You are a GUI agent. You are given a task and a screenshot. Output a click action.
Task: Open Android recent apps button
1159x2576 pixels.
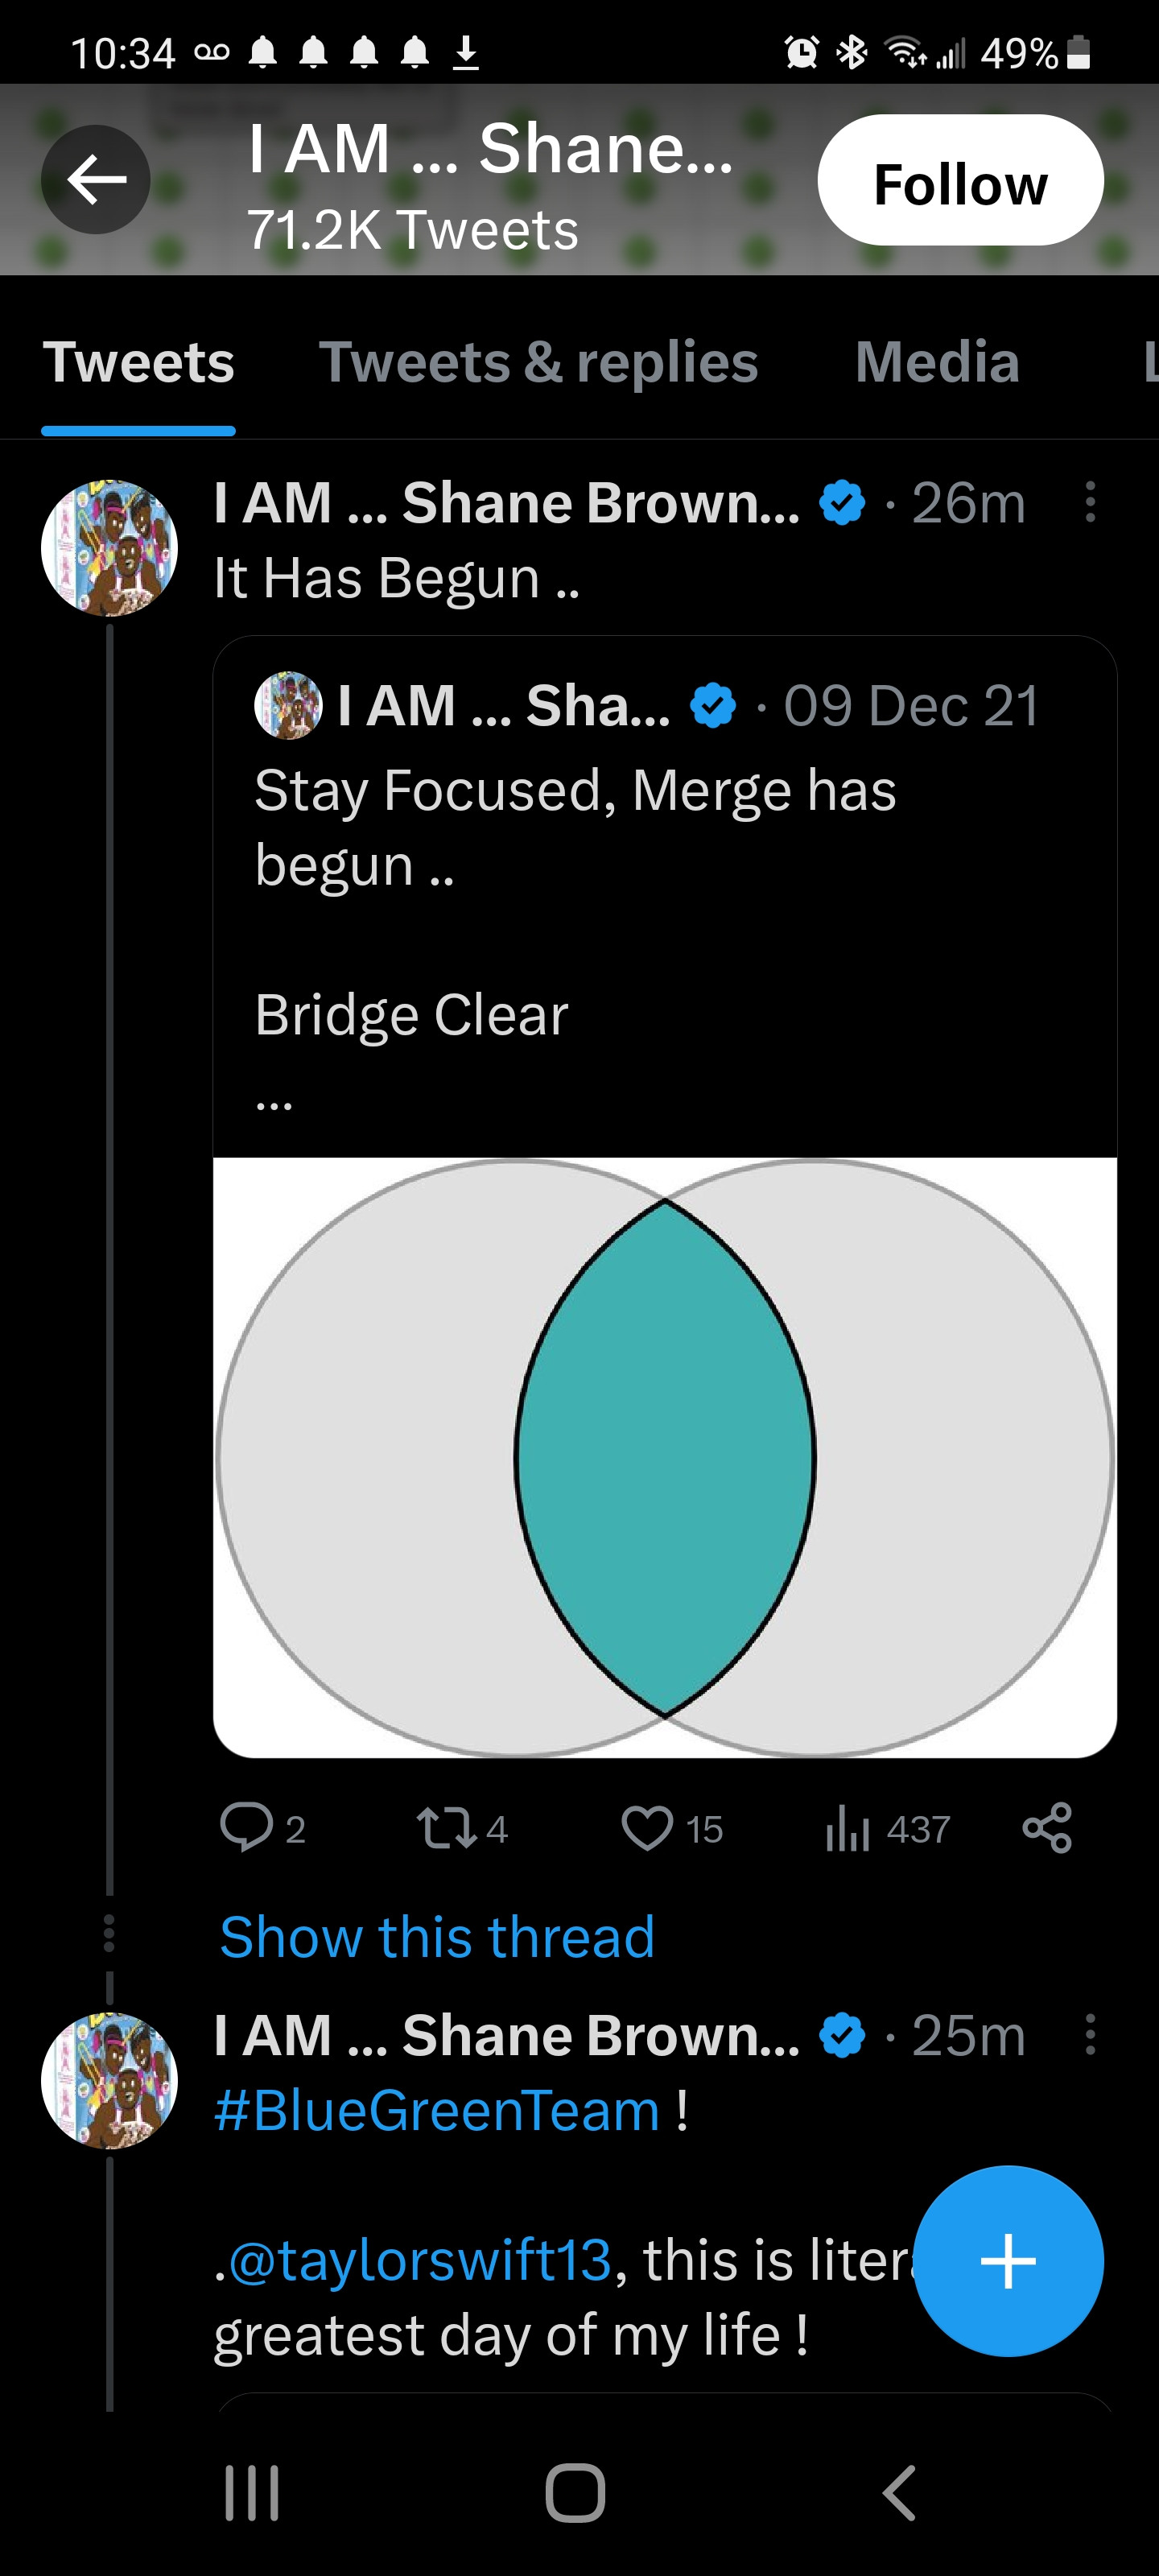[x=251, y=2493]
